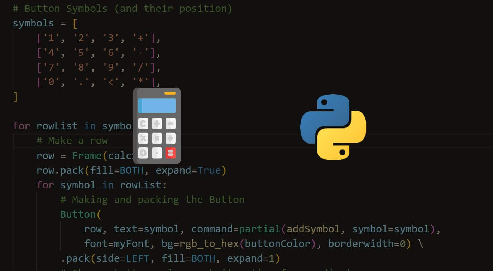Click the subtraction button on the calculator
493x271 pixels.
[171, 123]
